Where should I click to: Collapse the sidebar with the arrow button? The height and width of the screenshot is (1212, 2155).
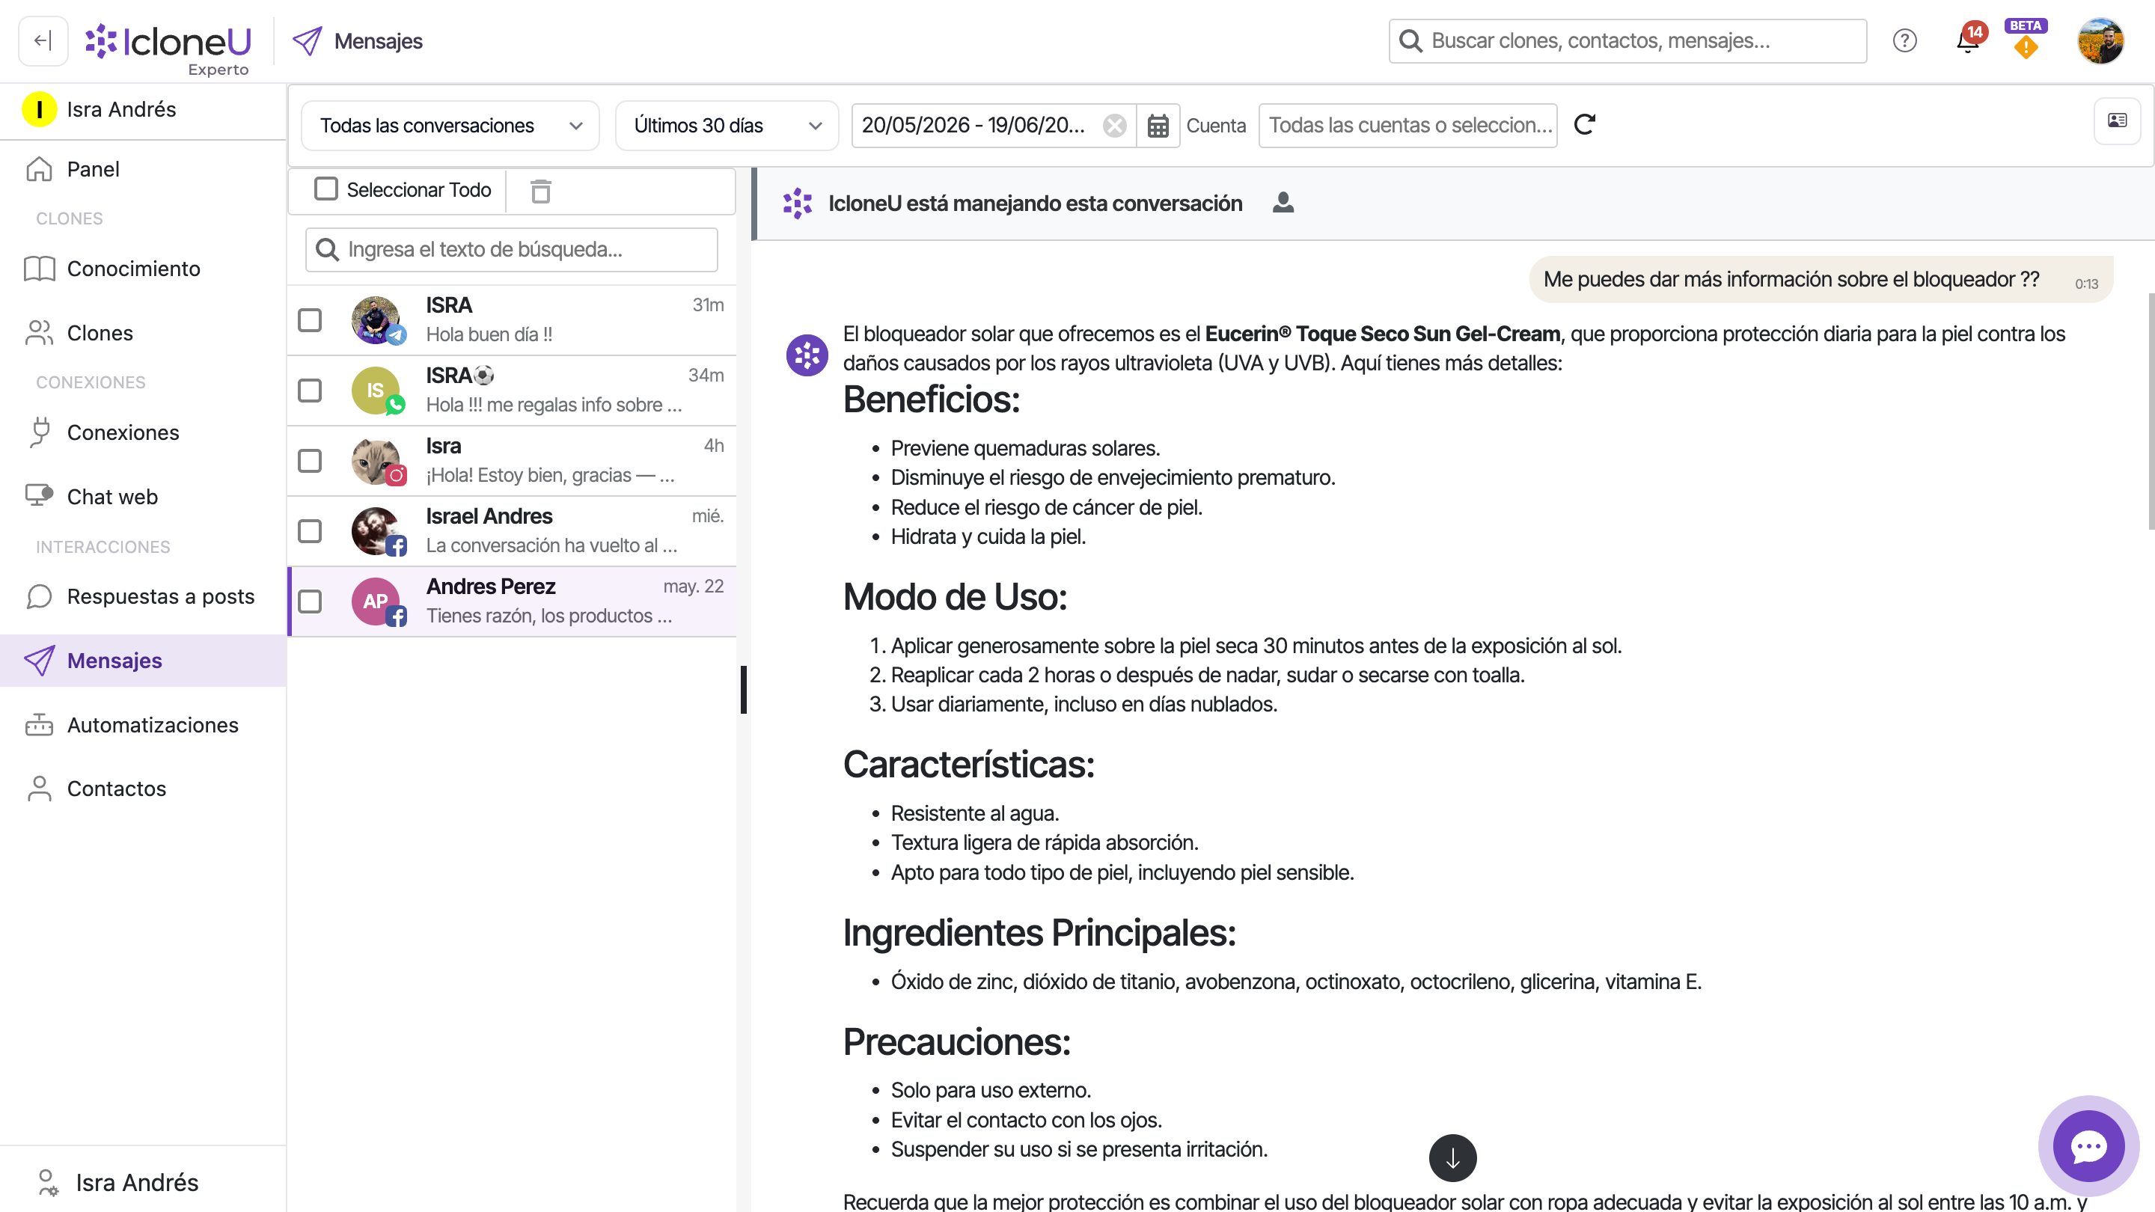(43, 40)
